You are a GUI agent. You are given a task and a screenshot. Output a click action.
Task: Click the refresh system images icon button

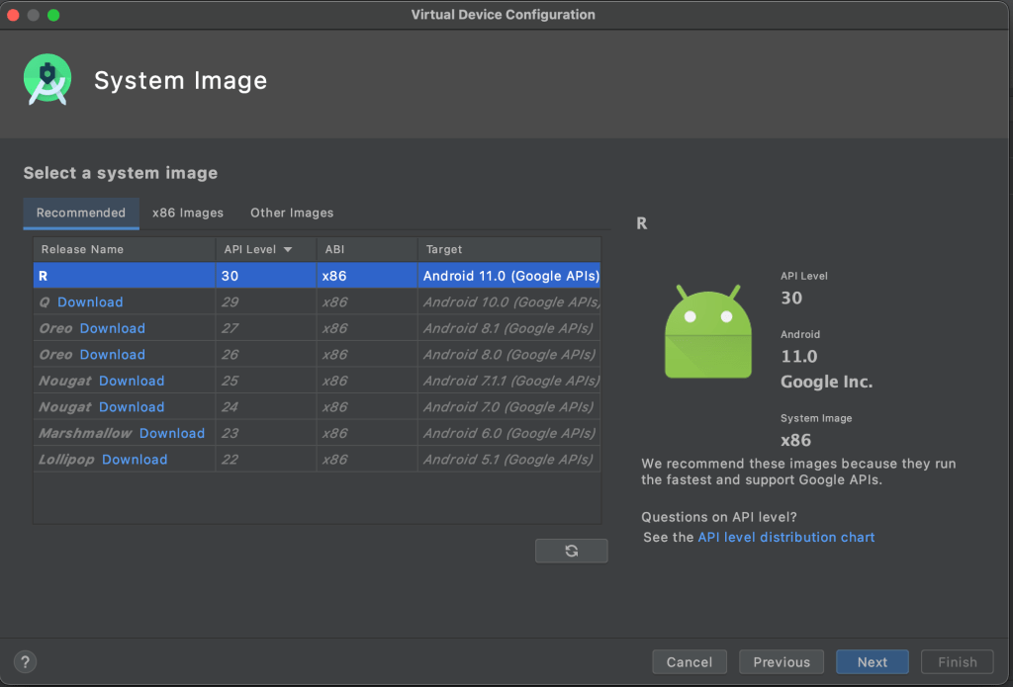[x=571, y=551]
